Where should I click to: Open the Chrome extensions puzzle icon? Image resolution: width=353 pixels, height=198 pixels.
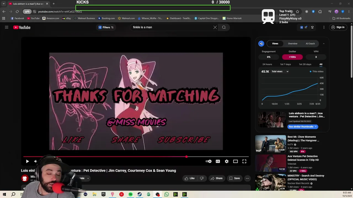click(x=320, y=12)
